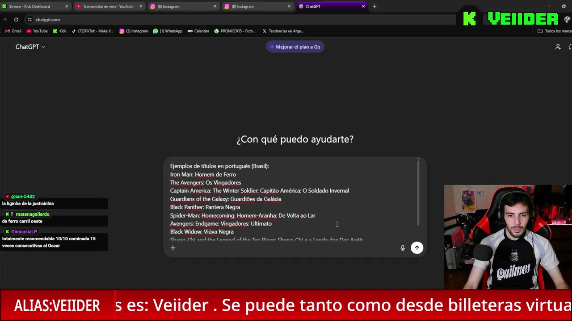Open Gmail bookmark
The width and height of the screenshot is (572, 321).
coord(13,31)
